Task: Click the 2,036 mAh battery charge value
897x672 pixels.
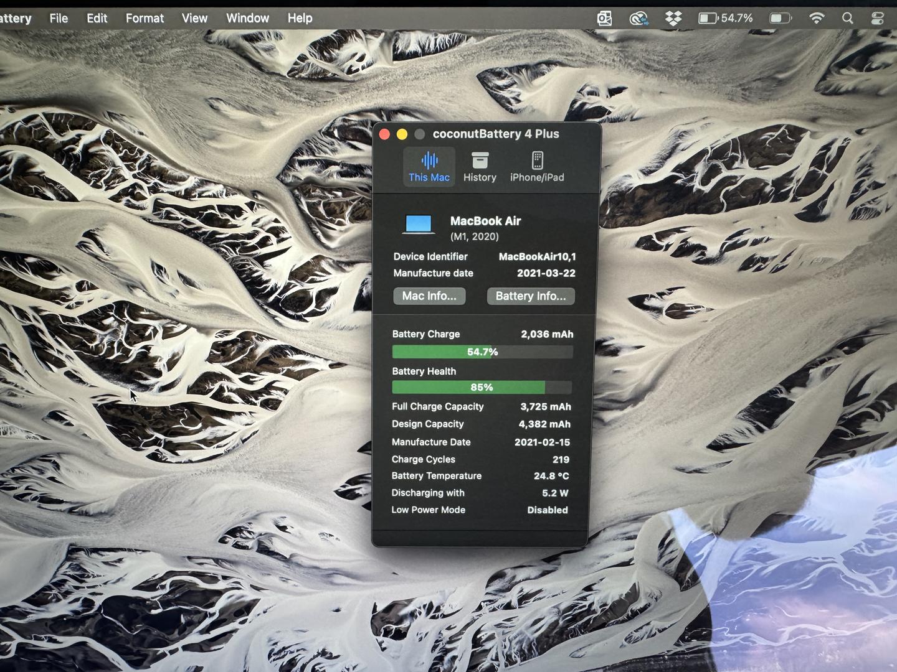Action: coord(547,334)
